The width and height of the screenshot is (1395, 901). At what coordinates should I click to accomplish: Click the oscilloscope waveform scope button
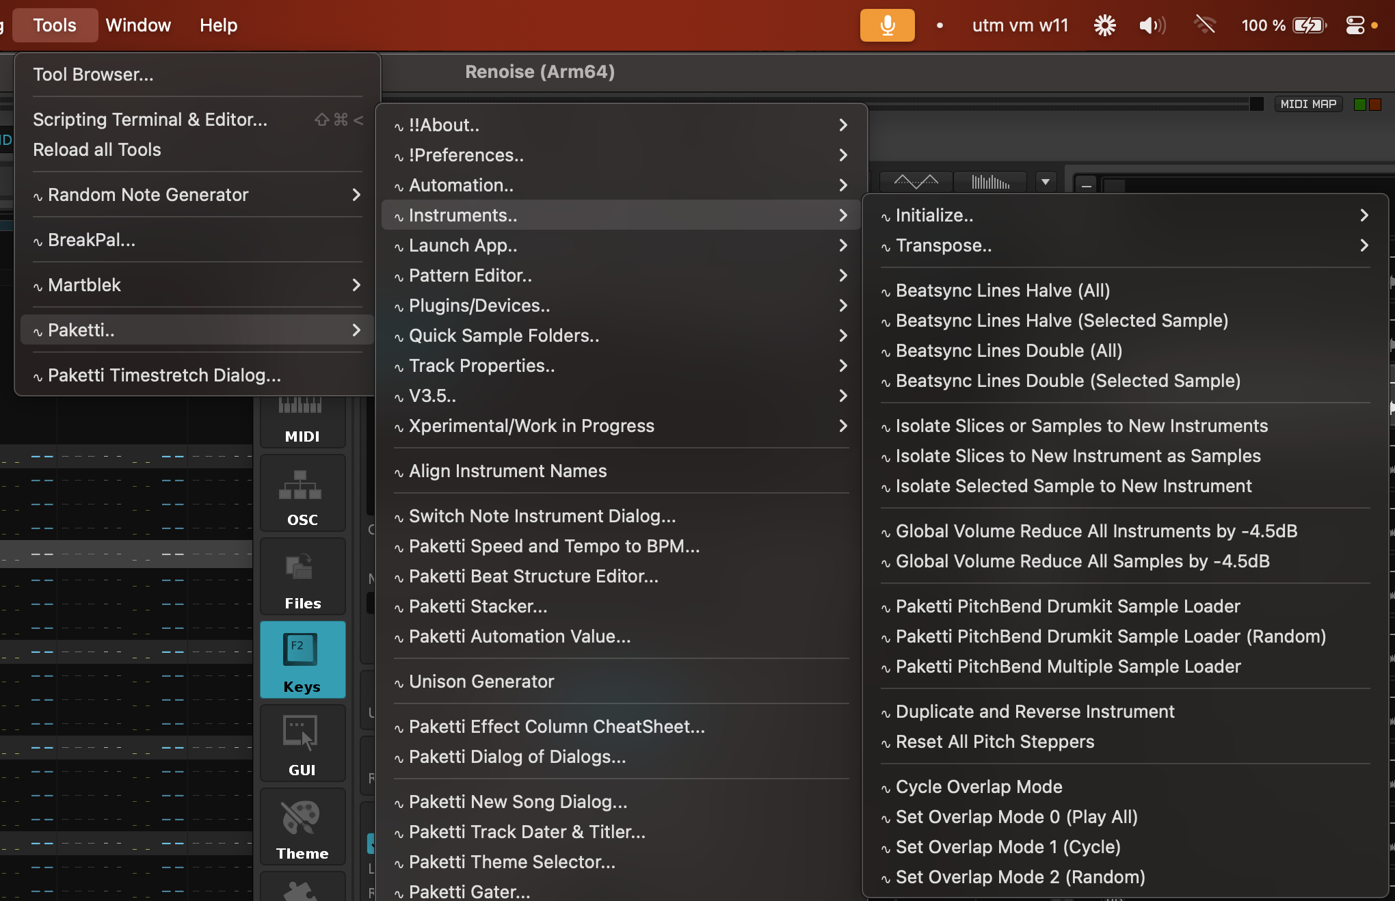(x=916, y=183)
